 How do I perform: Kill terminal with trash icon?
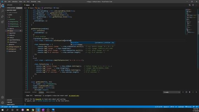(190, 92)
